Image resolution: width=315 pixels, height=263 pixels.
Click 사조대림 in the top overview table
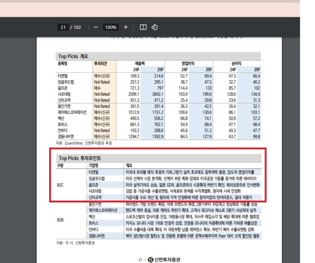(64, 94)
